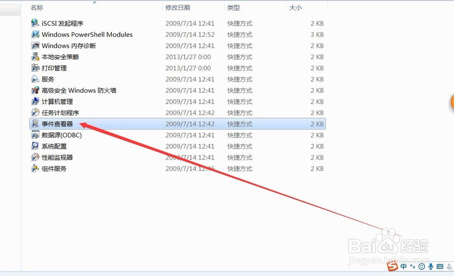Select the 数据源(ODBC) file name

(x=62, y=135)
